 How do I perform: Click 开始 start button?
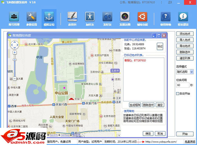pos(185,134)
